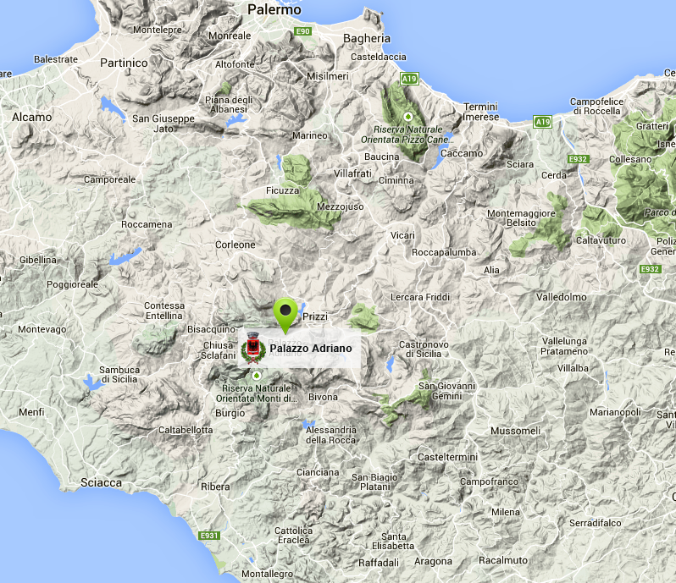This screenshot has height=583, width=676.
Task: Click the Sciacca city label
Action: click(x=102, y=482)
